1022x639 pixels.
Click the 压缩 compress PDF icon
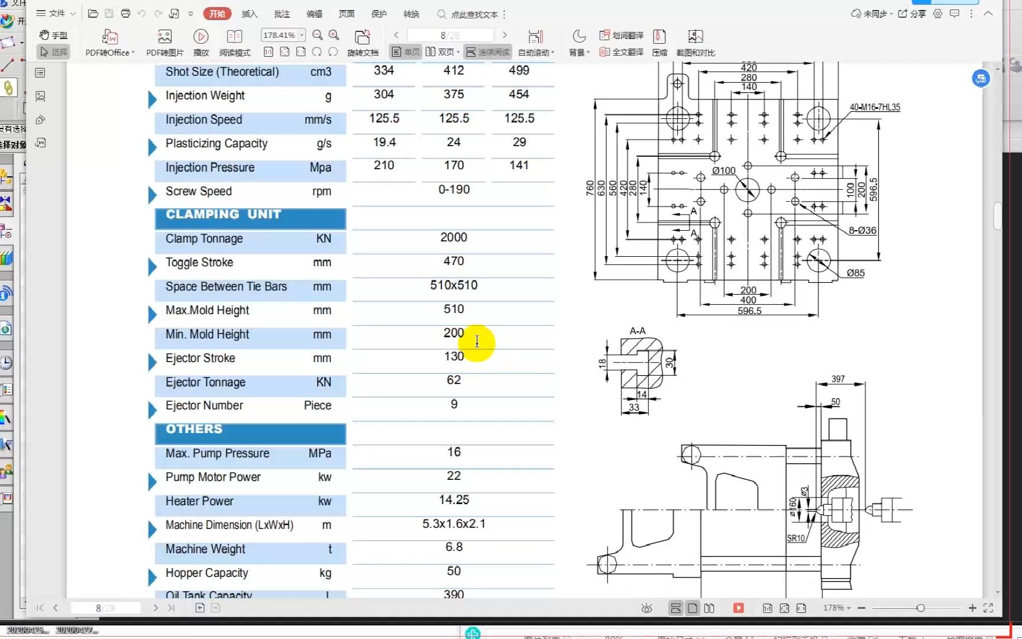pos(659,43)
